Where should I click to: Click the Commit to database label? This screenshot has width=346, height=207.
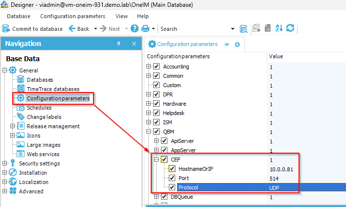(x=37, y=29)
